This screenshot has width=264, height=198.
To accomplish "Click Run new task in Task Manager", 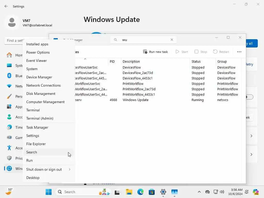I will pos(155,52).
